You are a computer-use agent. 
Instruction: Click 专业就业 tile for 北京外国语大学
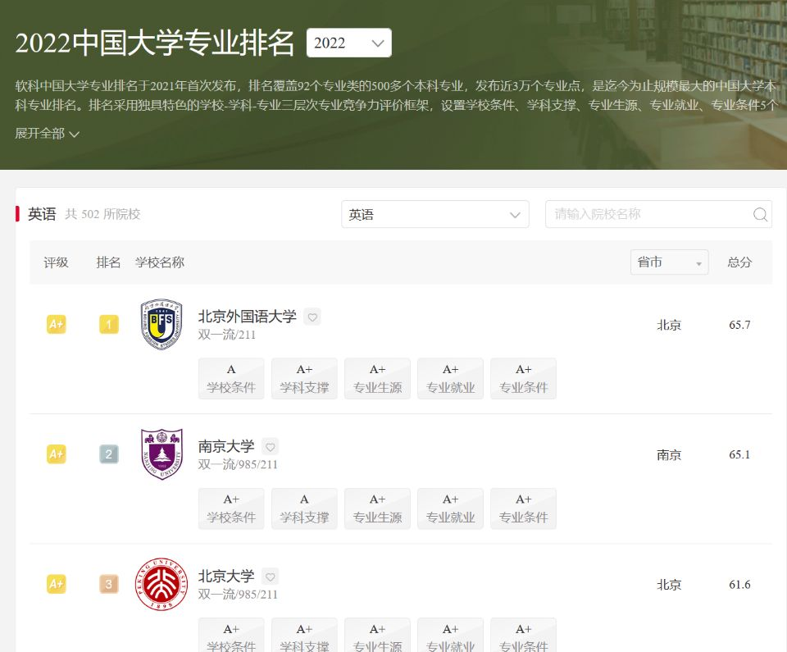click(450, 379)
